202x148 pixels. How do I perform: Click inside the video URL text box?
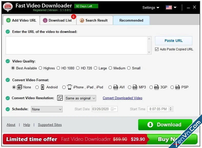[77, 45]
